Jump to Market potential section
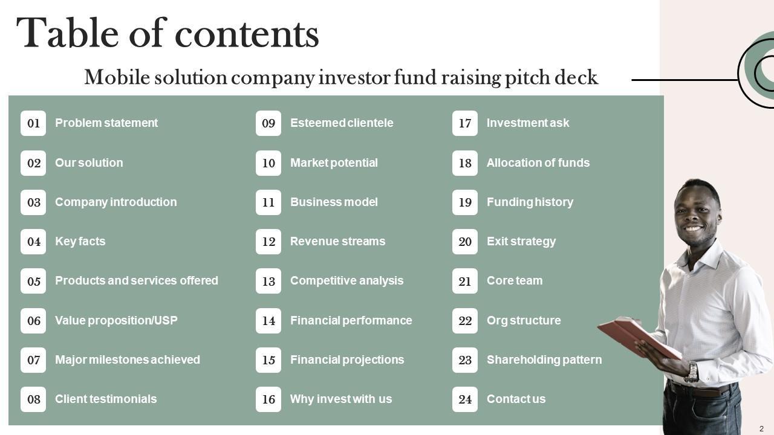 tap(334, 163)
